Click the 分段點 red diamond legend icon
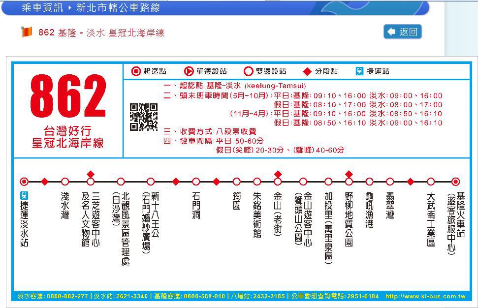 (307, 72)
